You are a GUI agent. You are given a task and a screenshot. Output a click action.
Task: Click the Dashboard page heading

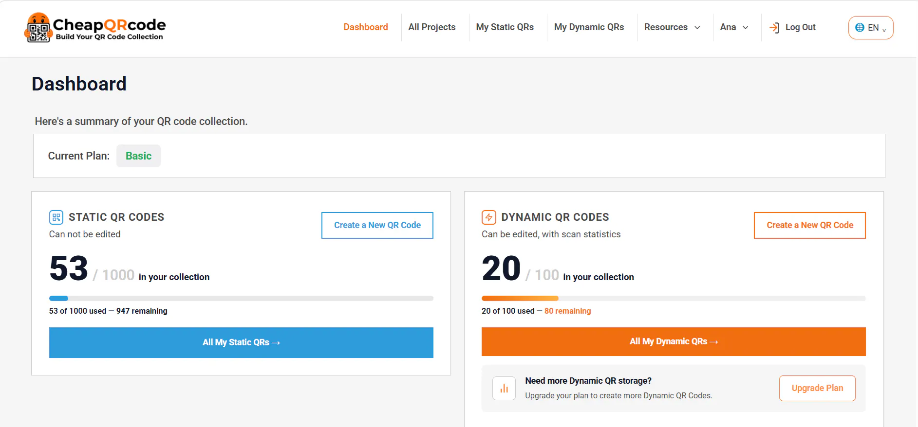point(79,84)
